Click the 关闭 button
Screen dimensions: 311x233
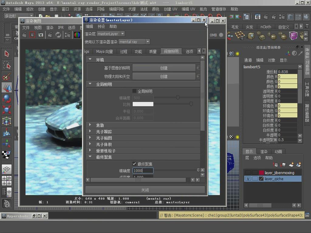tap(145, 190)
